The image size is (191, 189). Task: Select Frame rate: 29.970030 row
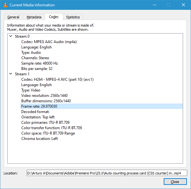101,106
